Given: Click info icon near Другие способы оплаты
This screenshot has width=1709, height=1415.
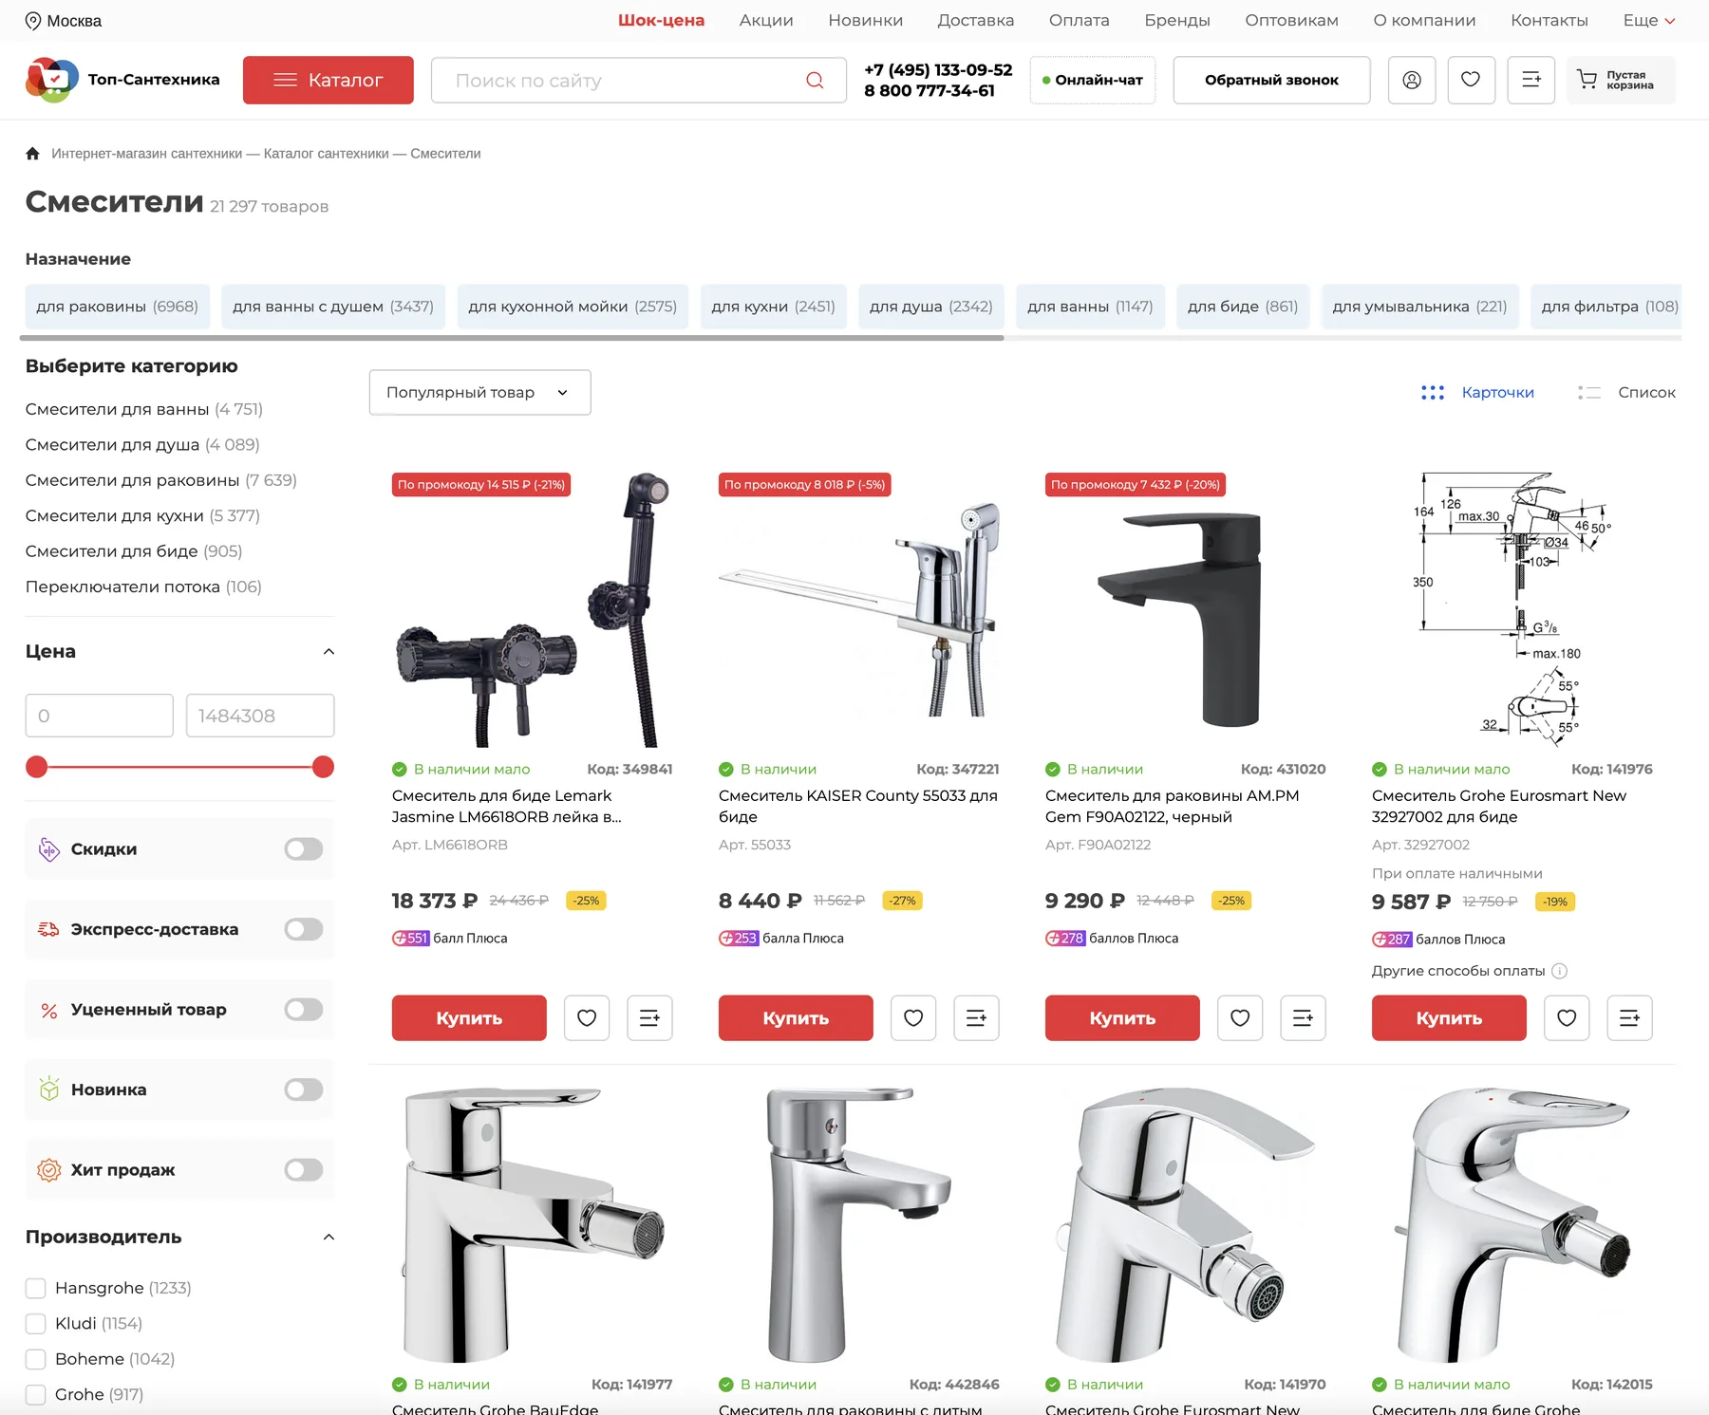Looking at the screenshot, I should click(1559, 971).
